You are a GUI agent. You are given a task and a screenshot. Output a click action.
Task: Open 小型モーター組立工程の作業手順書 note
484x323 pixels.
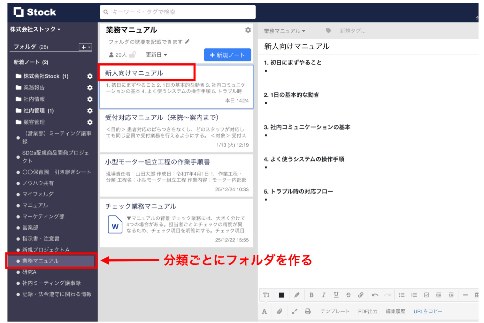176,176
